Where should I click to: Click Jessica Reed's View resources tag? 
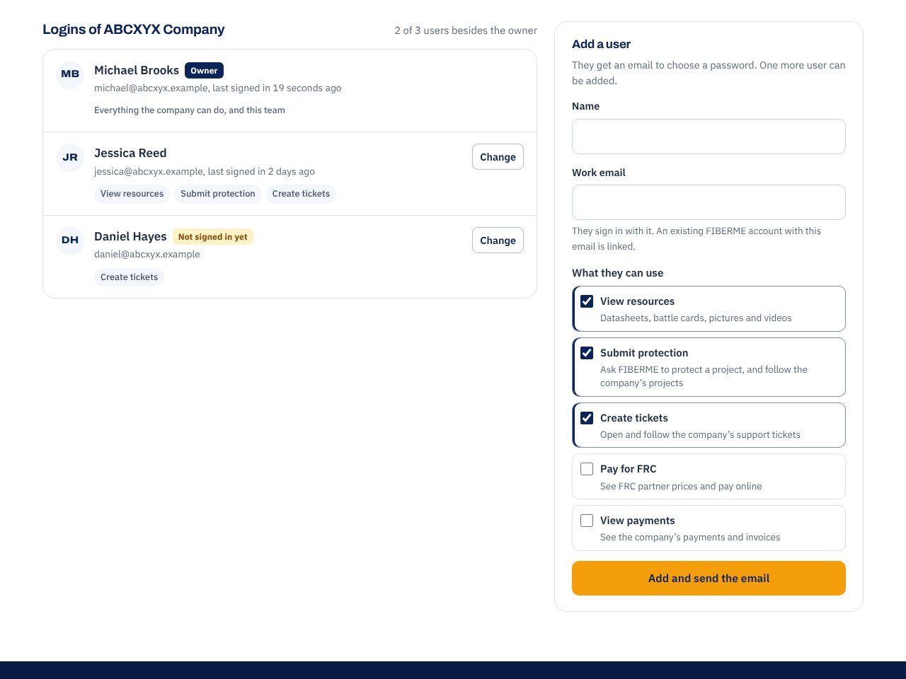[132, 194]
